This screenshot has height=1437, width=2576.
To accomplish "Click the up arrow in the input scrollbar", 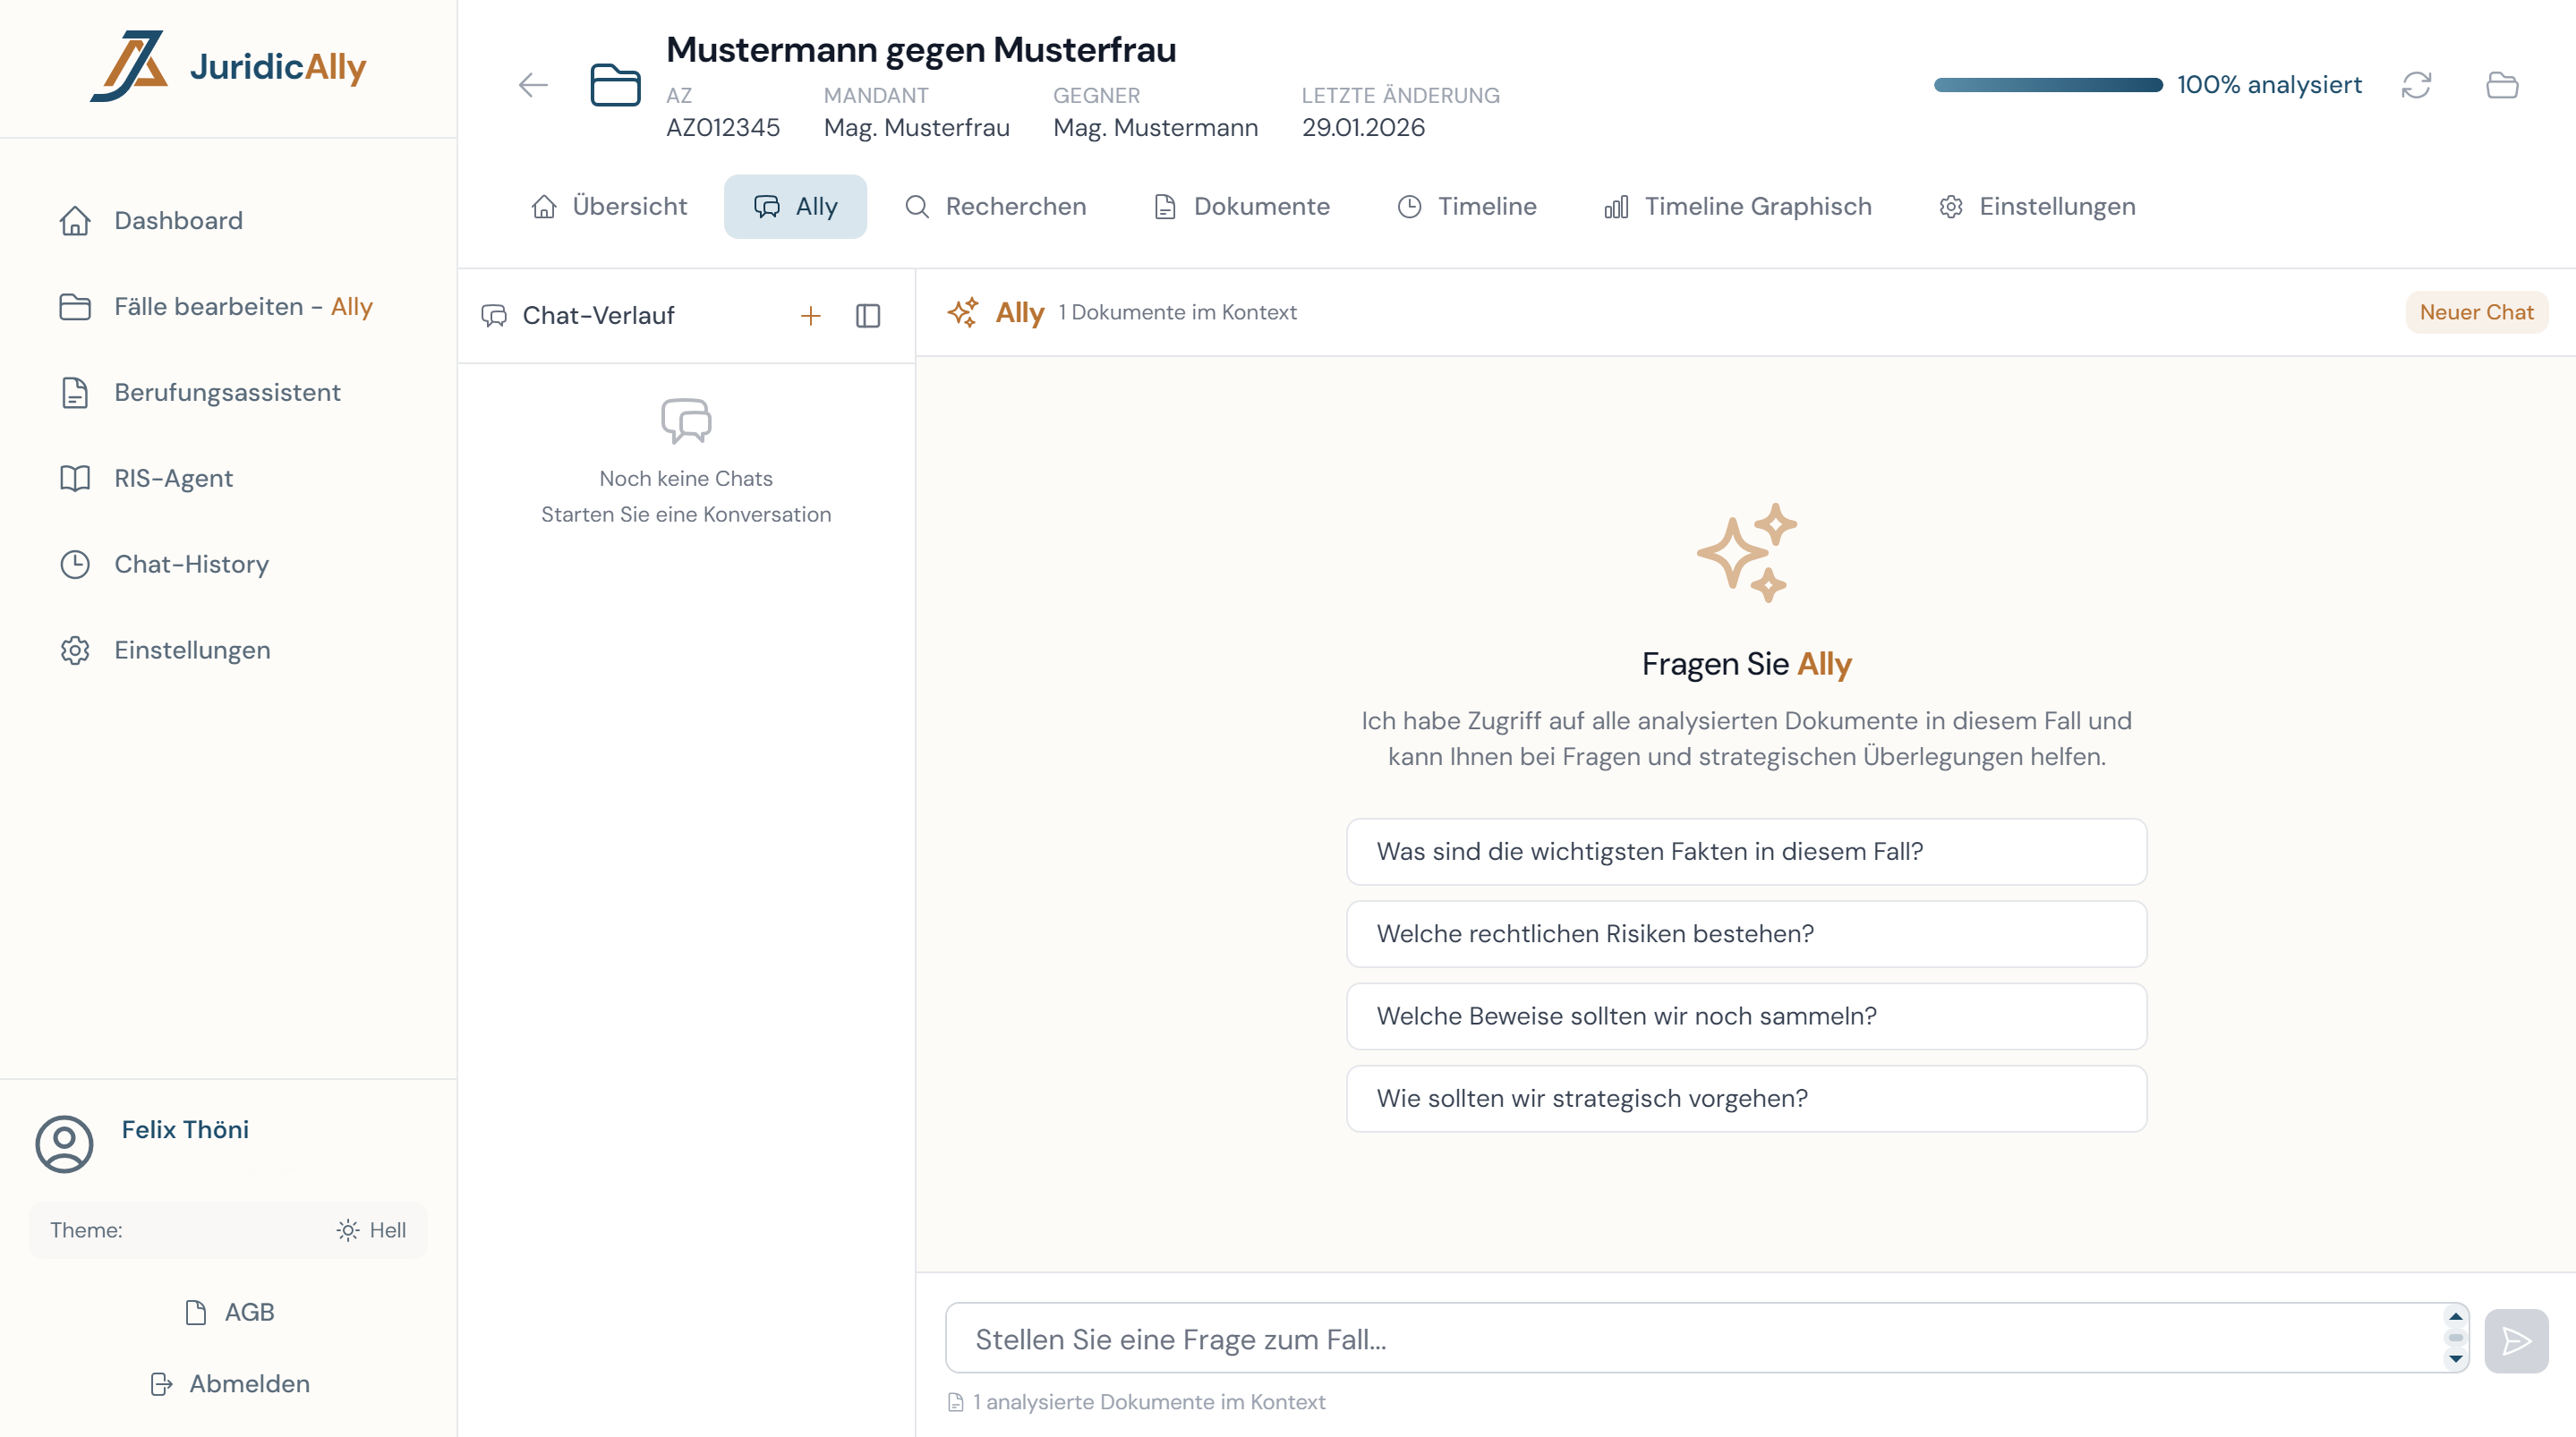I will pos(2455,1317).
